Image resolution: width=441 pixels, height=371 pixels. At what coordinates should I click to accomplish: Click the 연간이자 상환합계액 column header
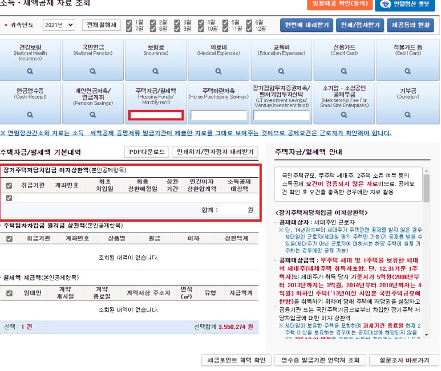tap(201, 185)
